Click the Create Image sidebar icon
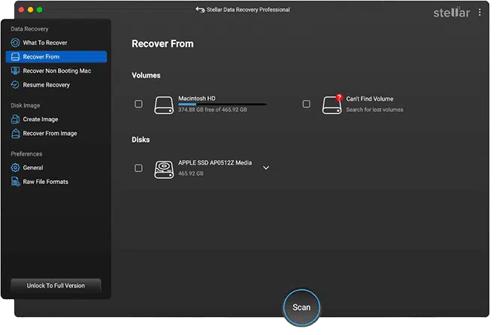 click(15, 119)
